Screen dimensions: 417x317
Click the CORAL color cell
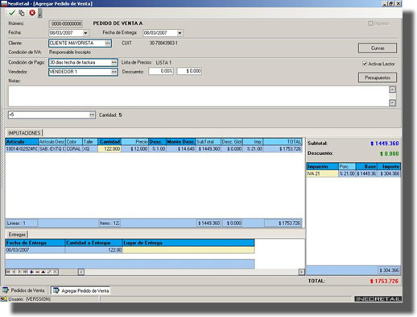click(74, 148)
